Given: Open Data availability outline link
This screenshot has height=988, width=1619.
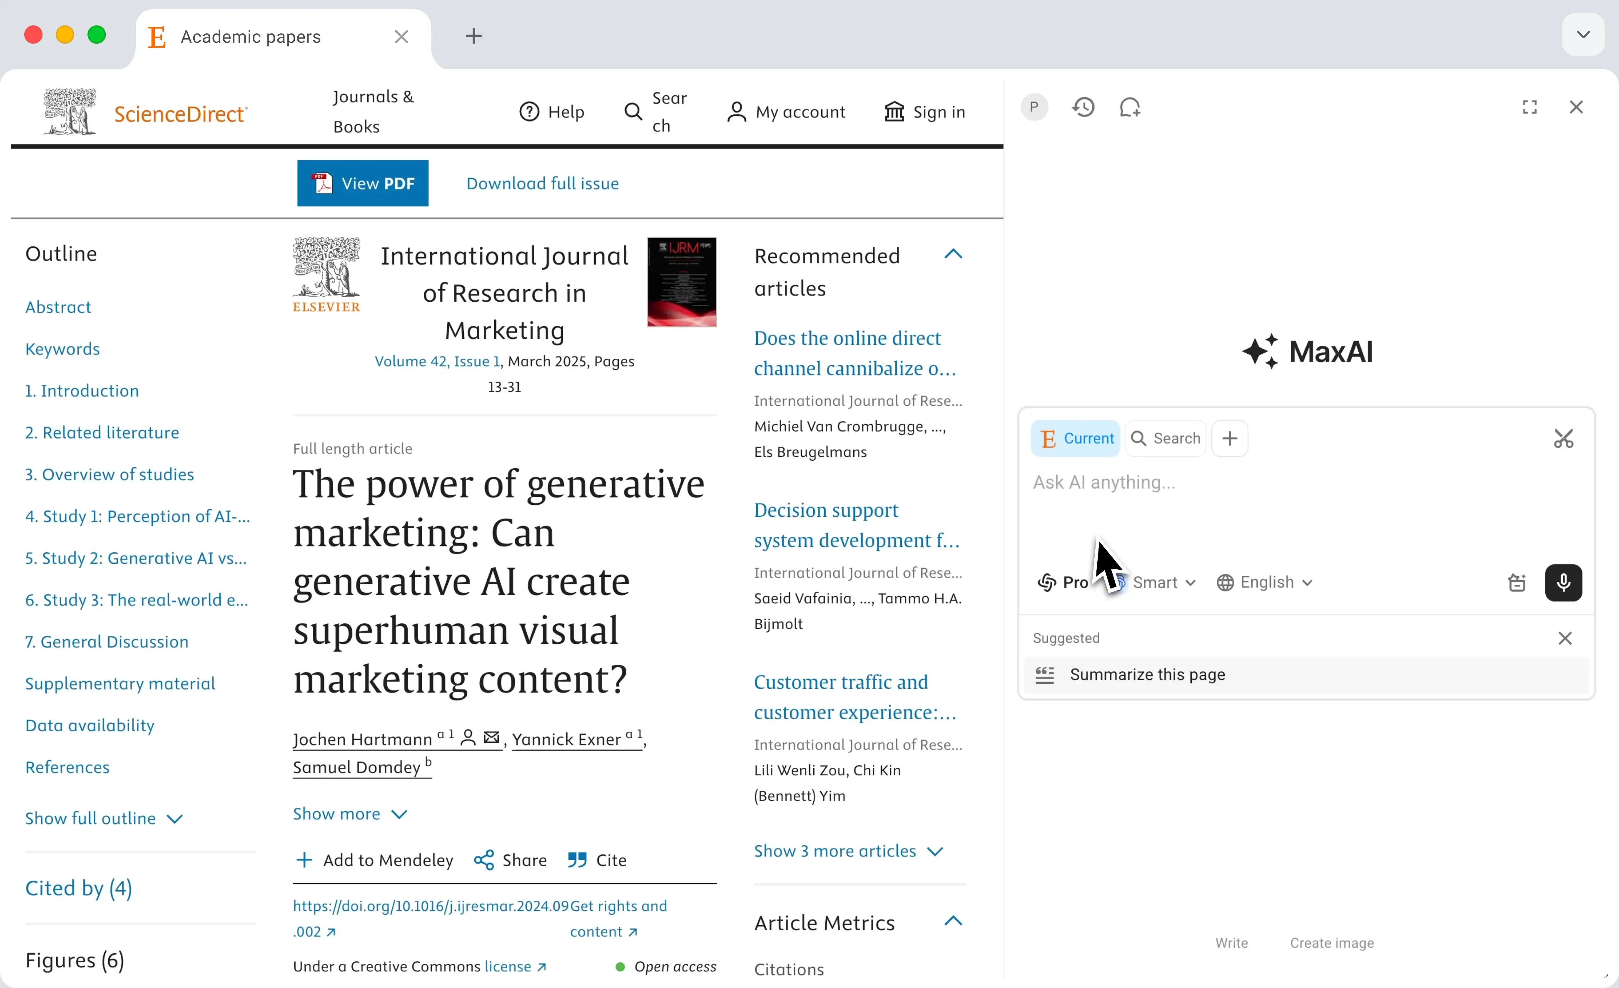Looking at the screenshot, I should pos(90,725).
